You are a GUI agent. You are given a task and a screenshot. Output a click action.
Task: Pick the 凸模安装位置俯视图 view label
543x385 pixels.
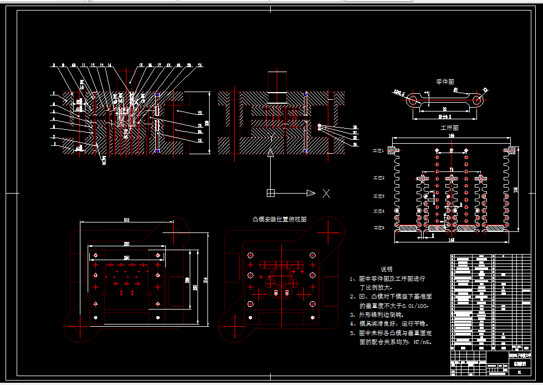click(280, 219)
